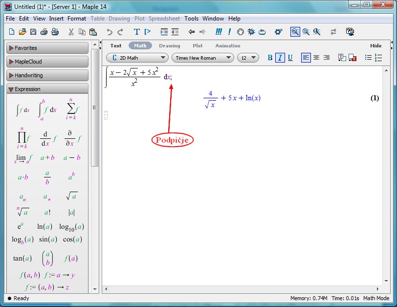
Task: Insert text with the T icon
Action: pos(137,32)
